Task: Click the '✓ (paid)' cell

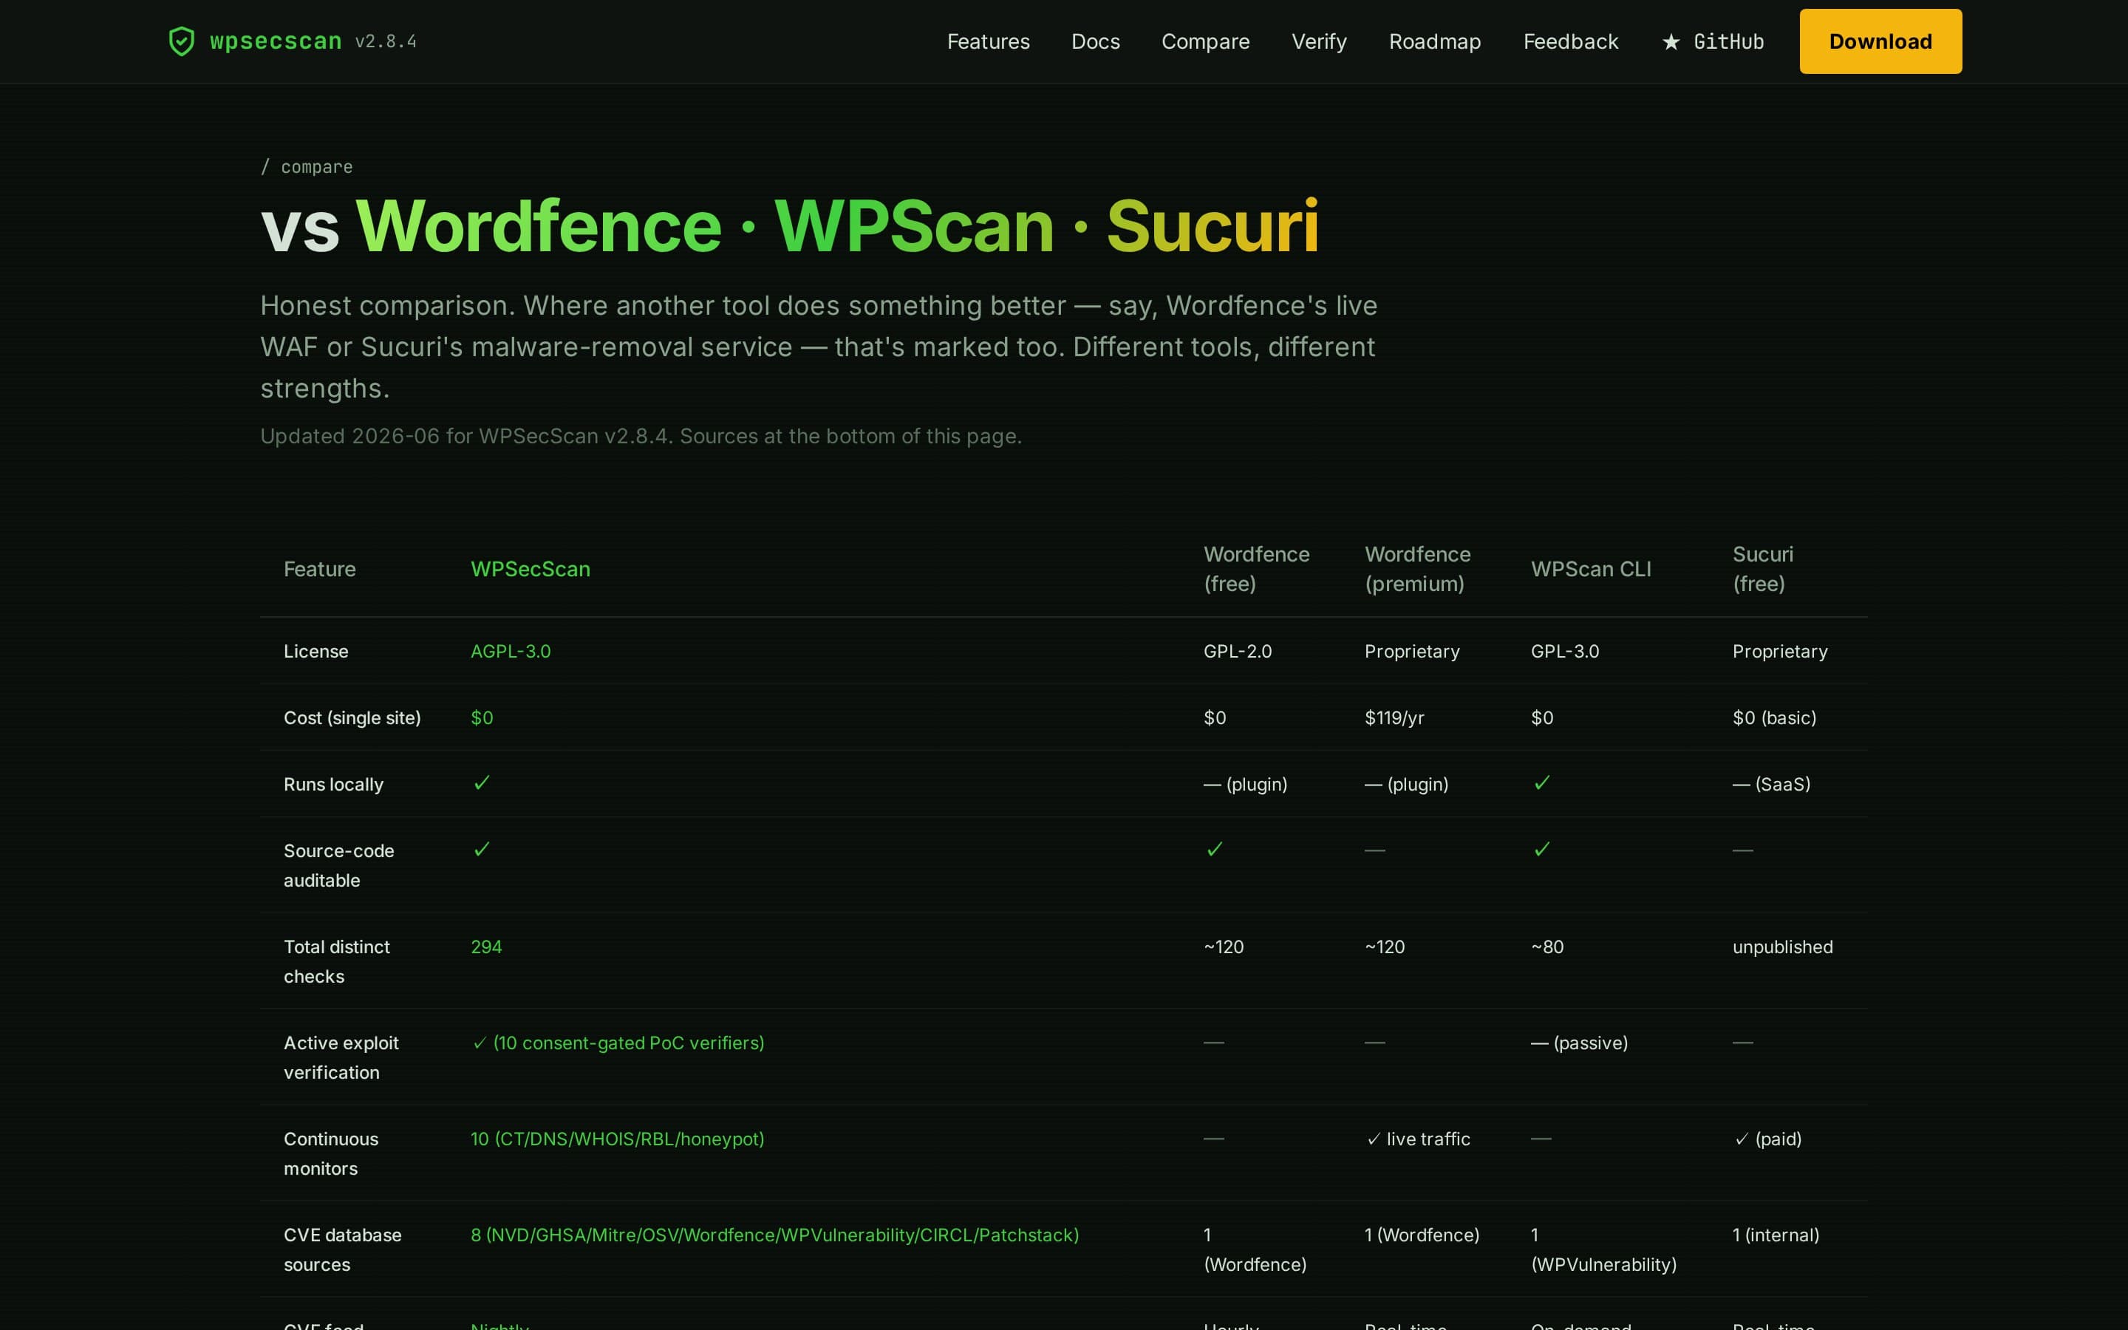Action: 1767,1138
